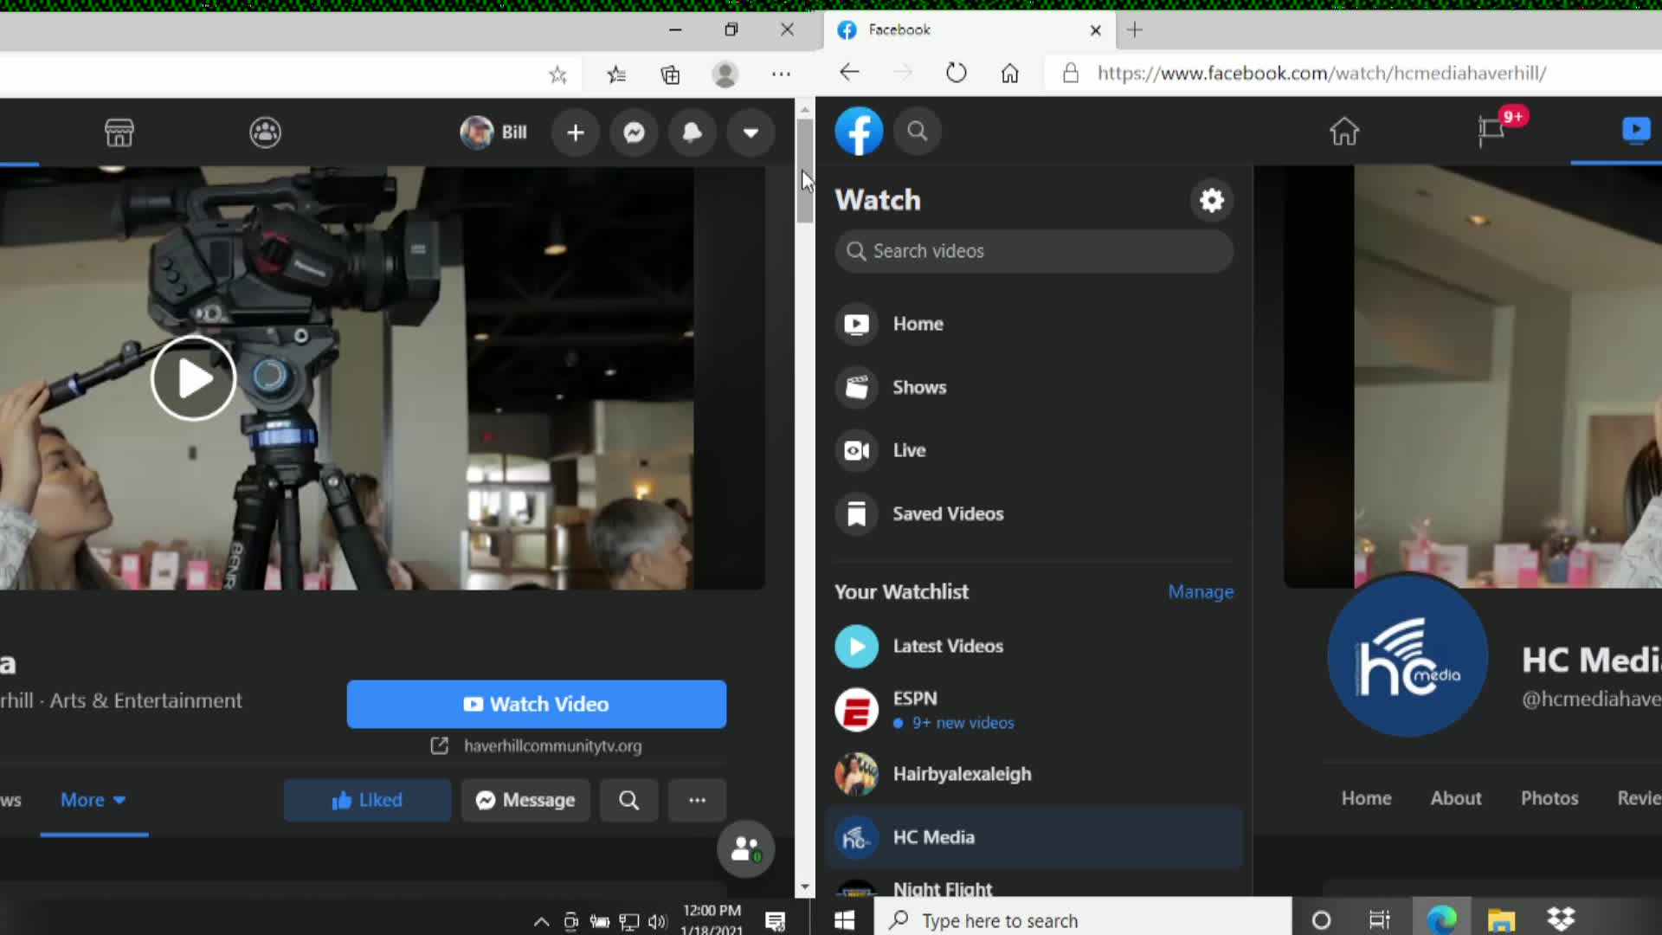Open Action Center notifications
This screenshot has width=1662, height=935.
coord(776,922)
